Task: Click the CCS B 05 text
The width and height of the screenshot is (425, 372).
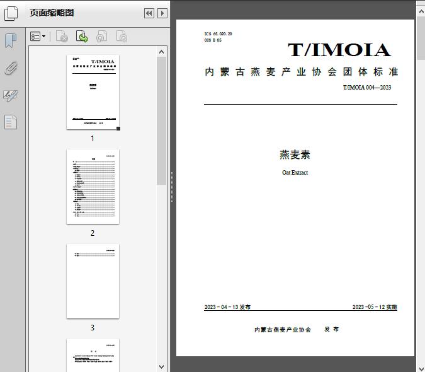Action: point(213,40)
